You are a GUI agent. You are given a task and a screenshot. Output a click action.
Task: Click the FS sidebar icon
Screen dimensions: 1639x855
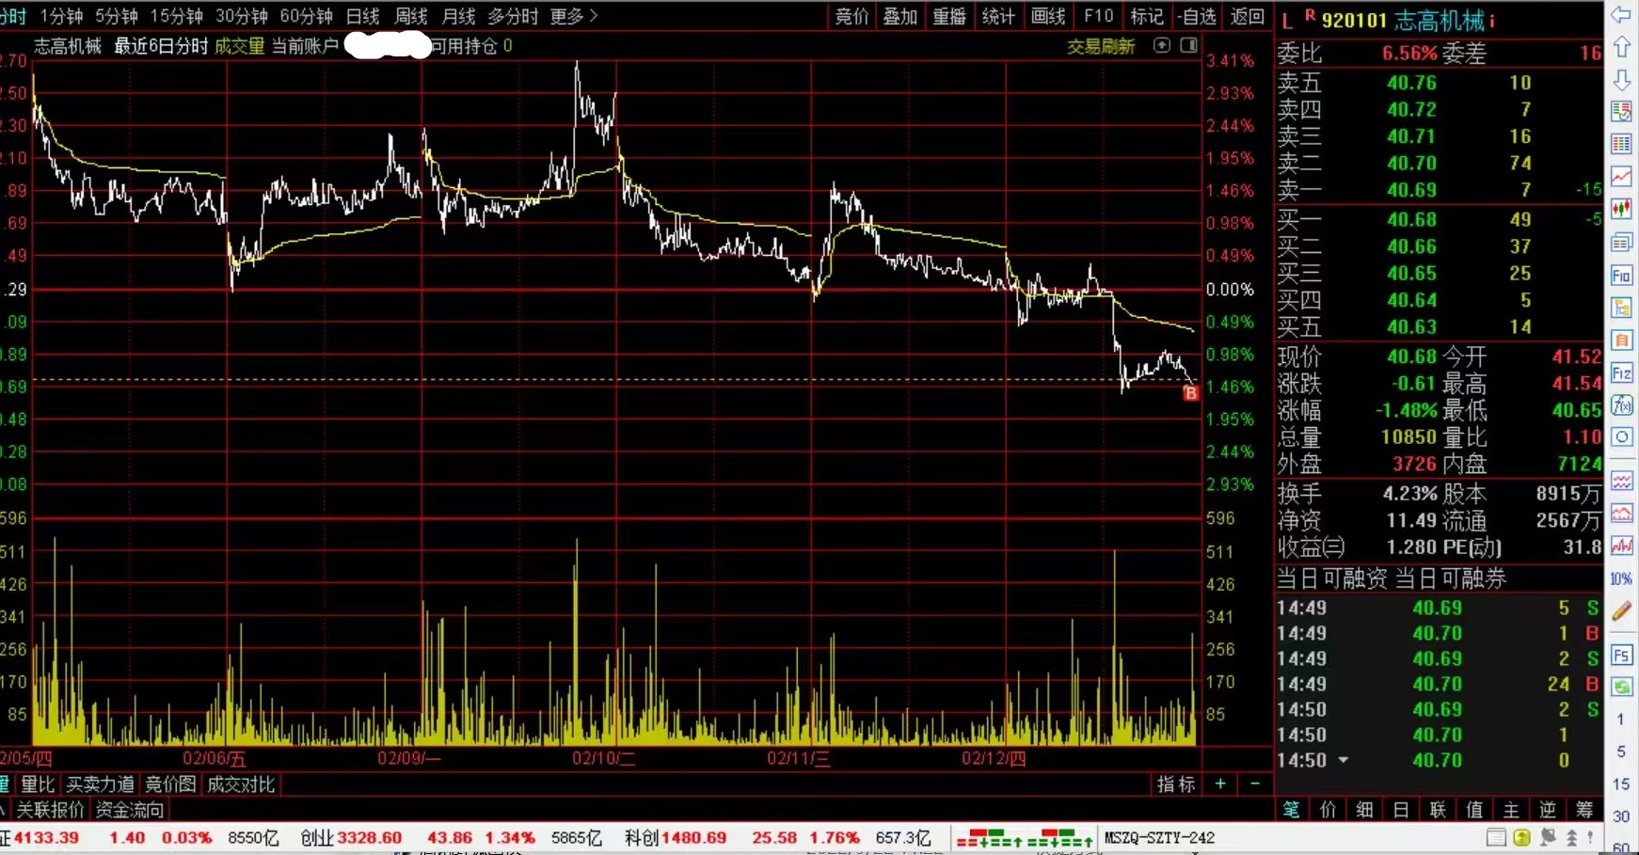click(x=1621, y=655)
